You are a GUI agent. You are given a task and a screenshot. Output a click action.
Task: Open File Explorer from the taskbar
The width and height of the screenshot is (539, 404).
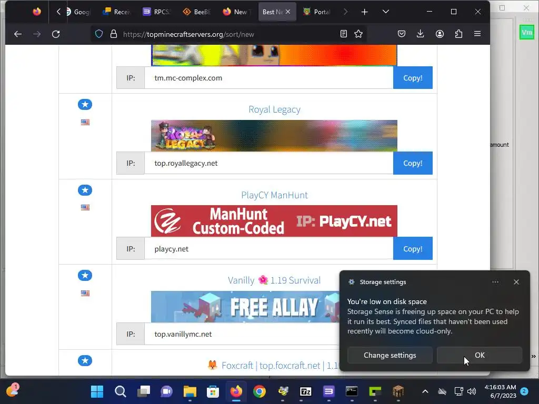(189, 391)
